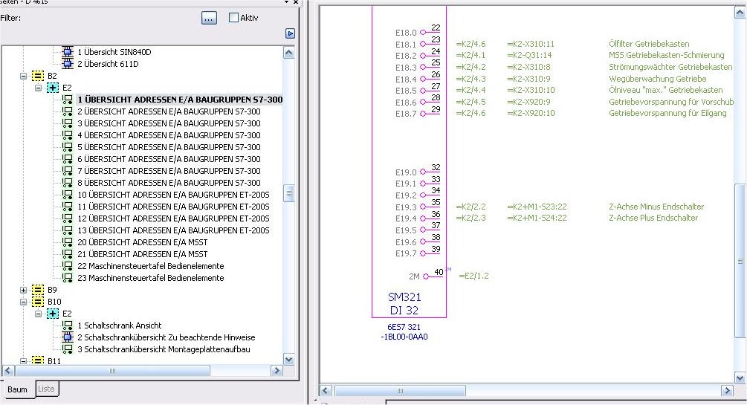This screenshot has width=747, height=405.
Task: Open page 1 Schaltschrank Ansicht
Action: click(120, 325)
